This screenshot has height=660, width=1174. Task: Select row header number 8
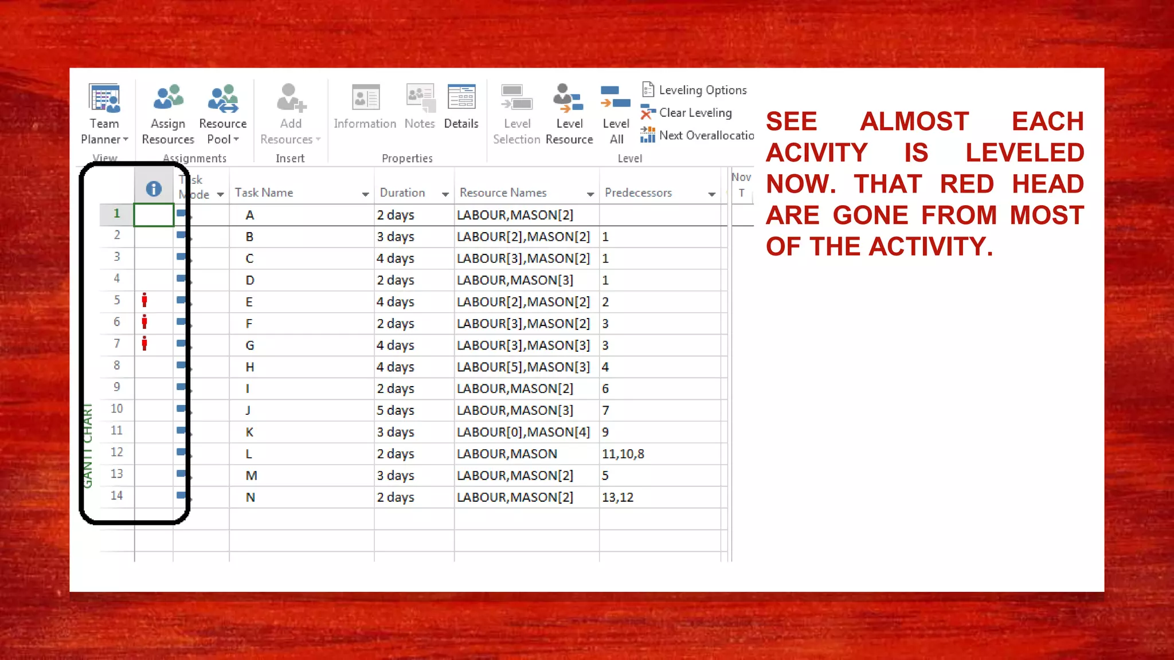pos(117,366)
